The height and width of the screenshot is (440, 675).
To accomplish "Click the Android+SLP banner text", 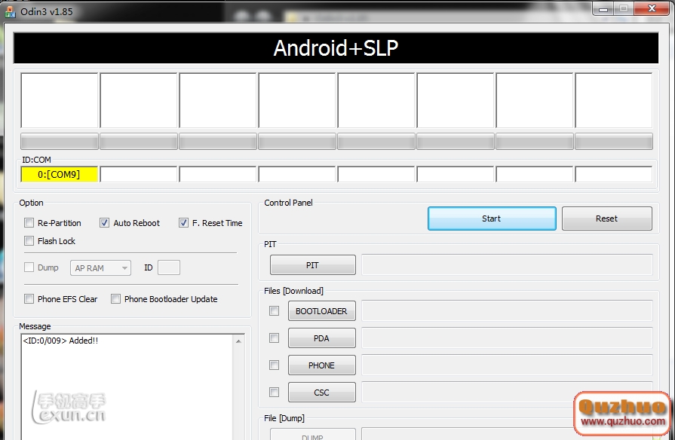I will [x=336, y=47].
